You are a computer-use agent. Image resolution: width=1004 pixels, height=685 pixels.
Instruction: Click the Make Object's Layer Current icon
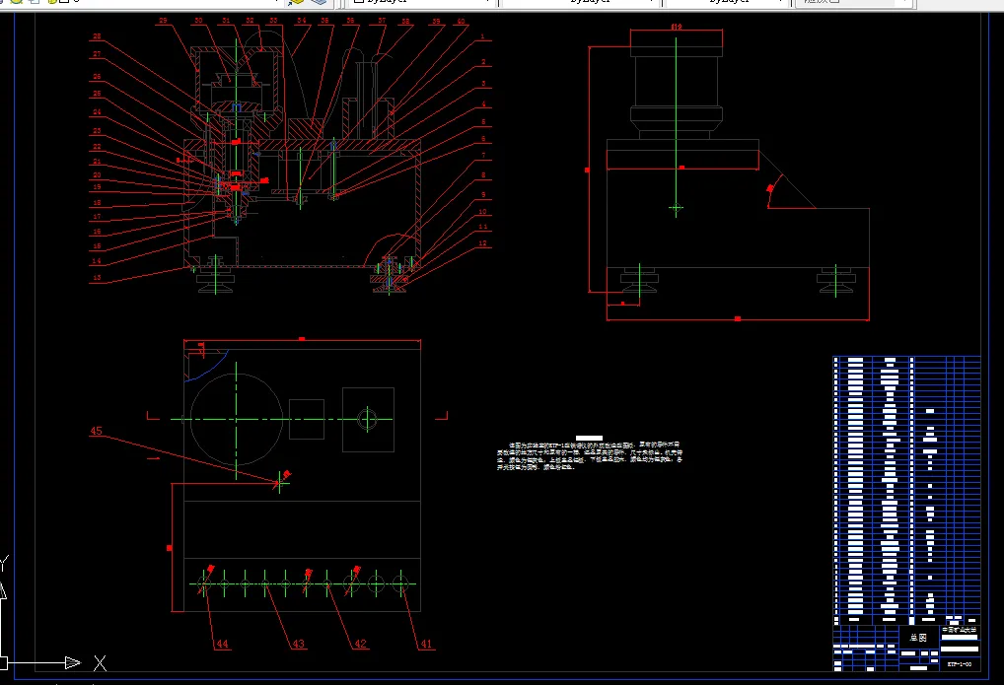(295, 2)
